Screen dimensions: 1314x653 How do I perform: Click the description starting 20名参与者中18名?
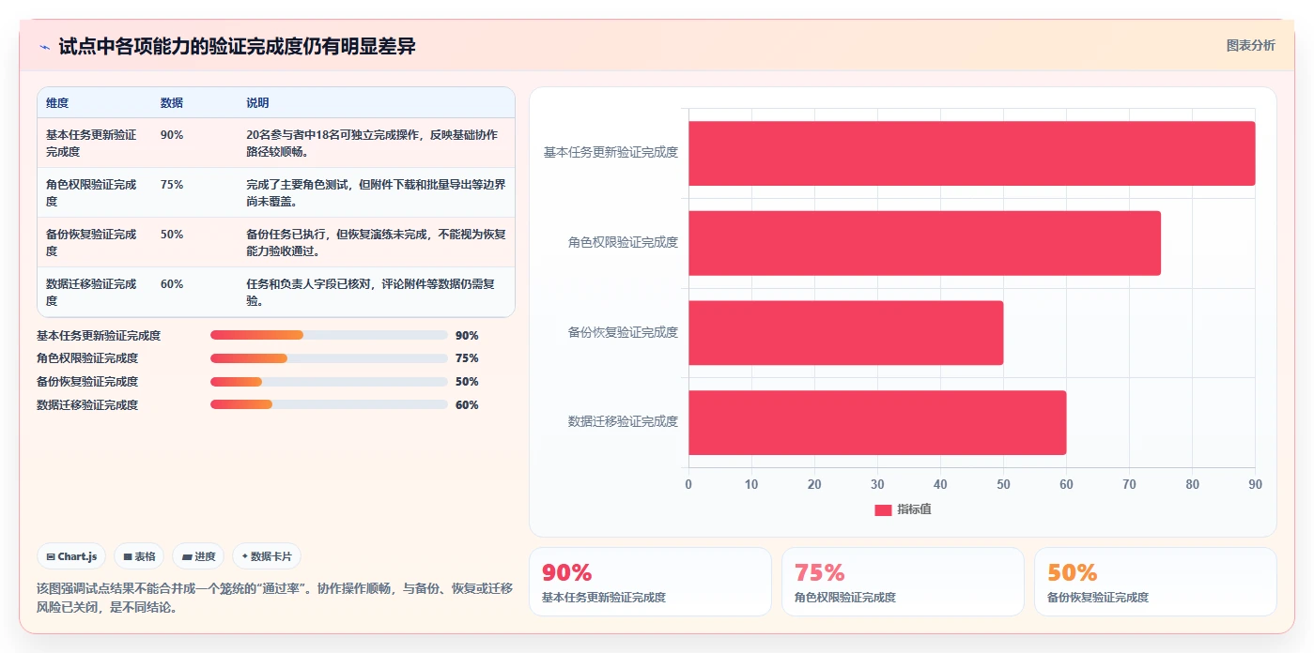[372, 143]
